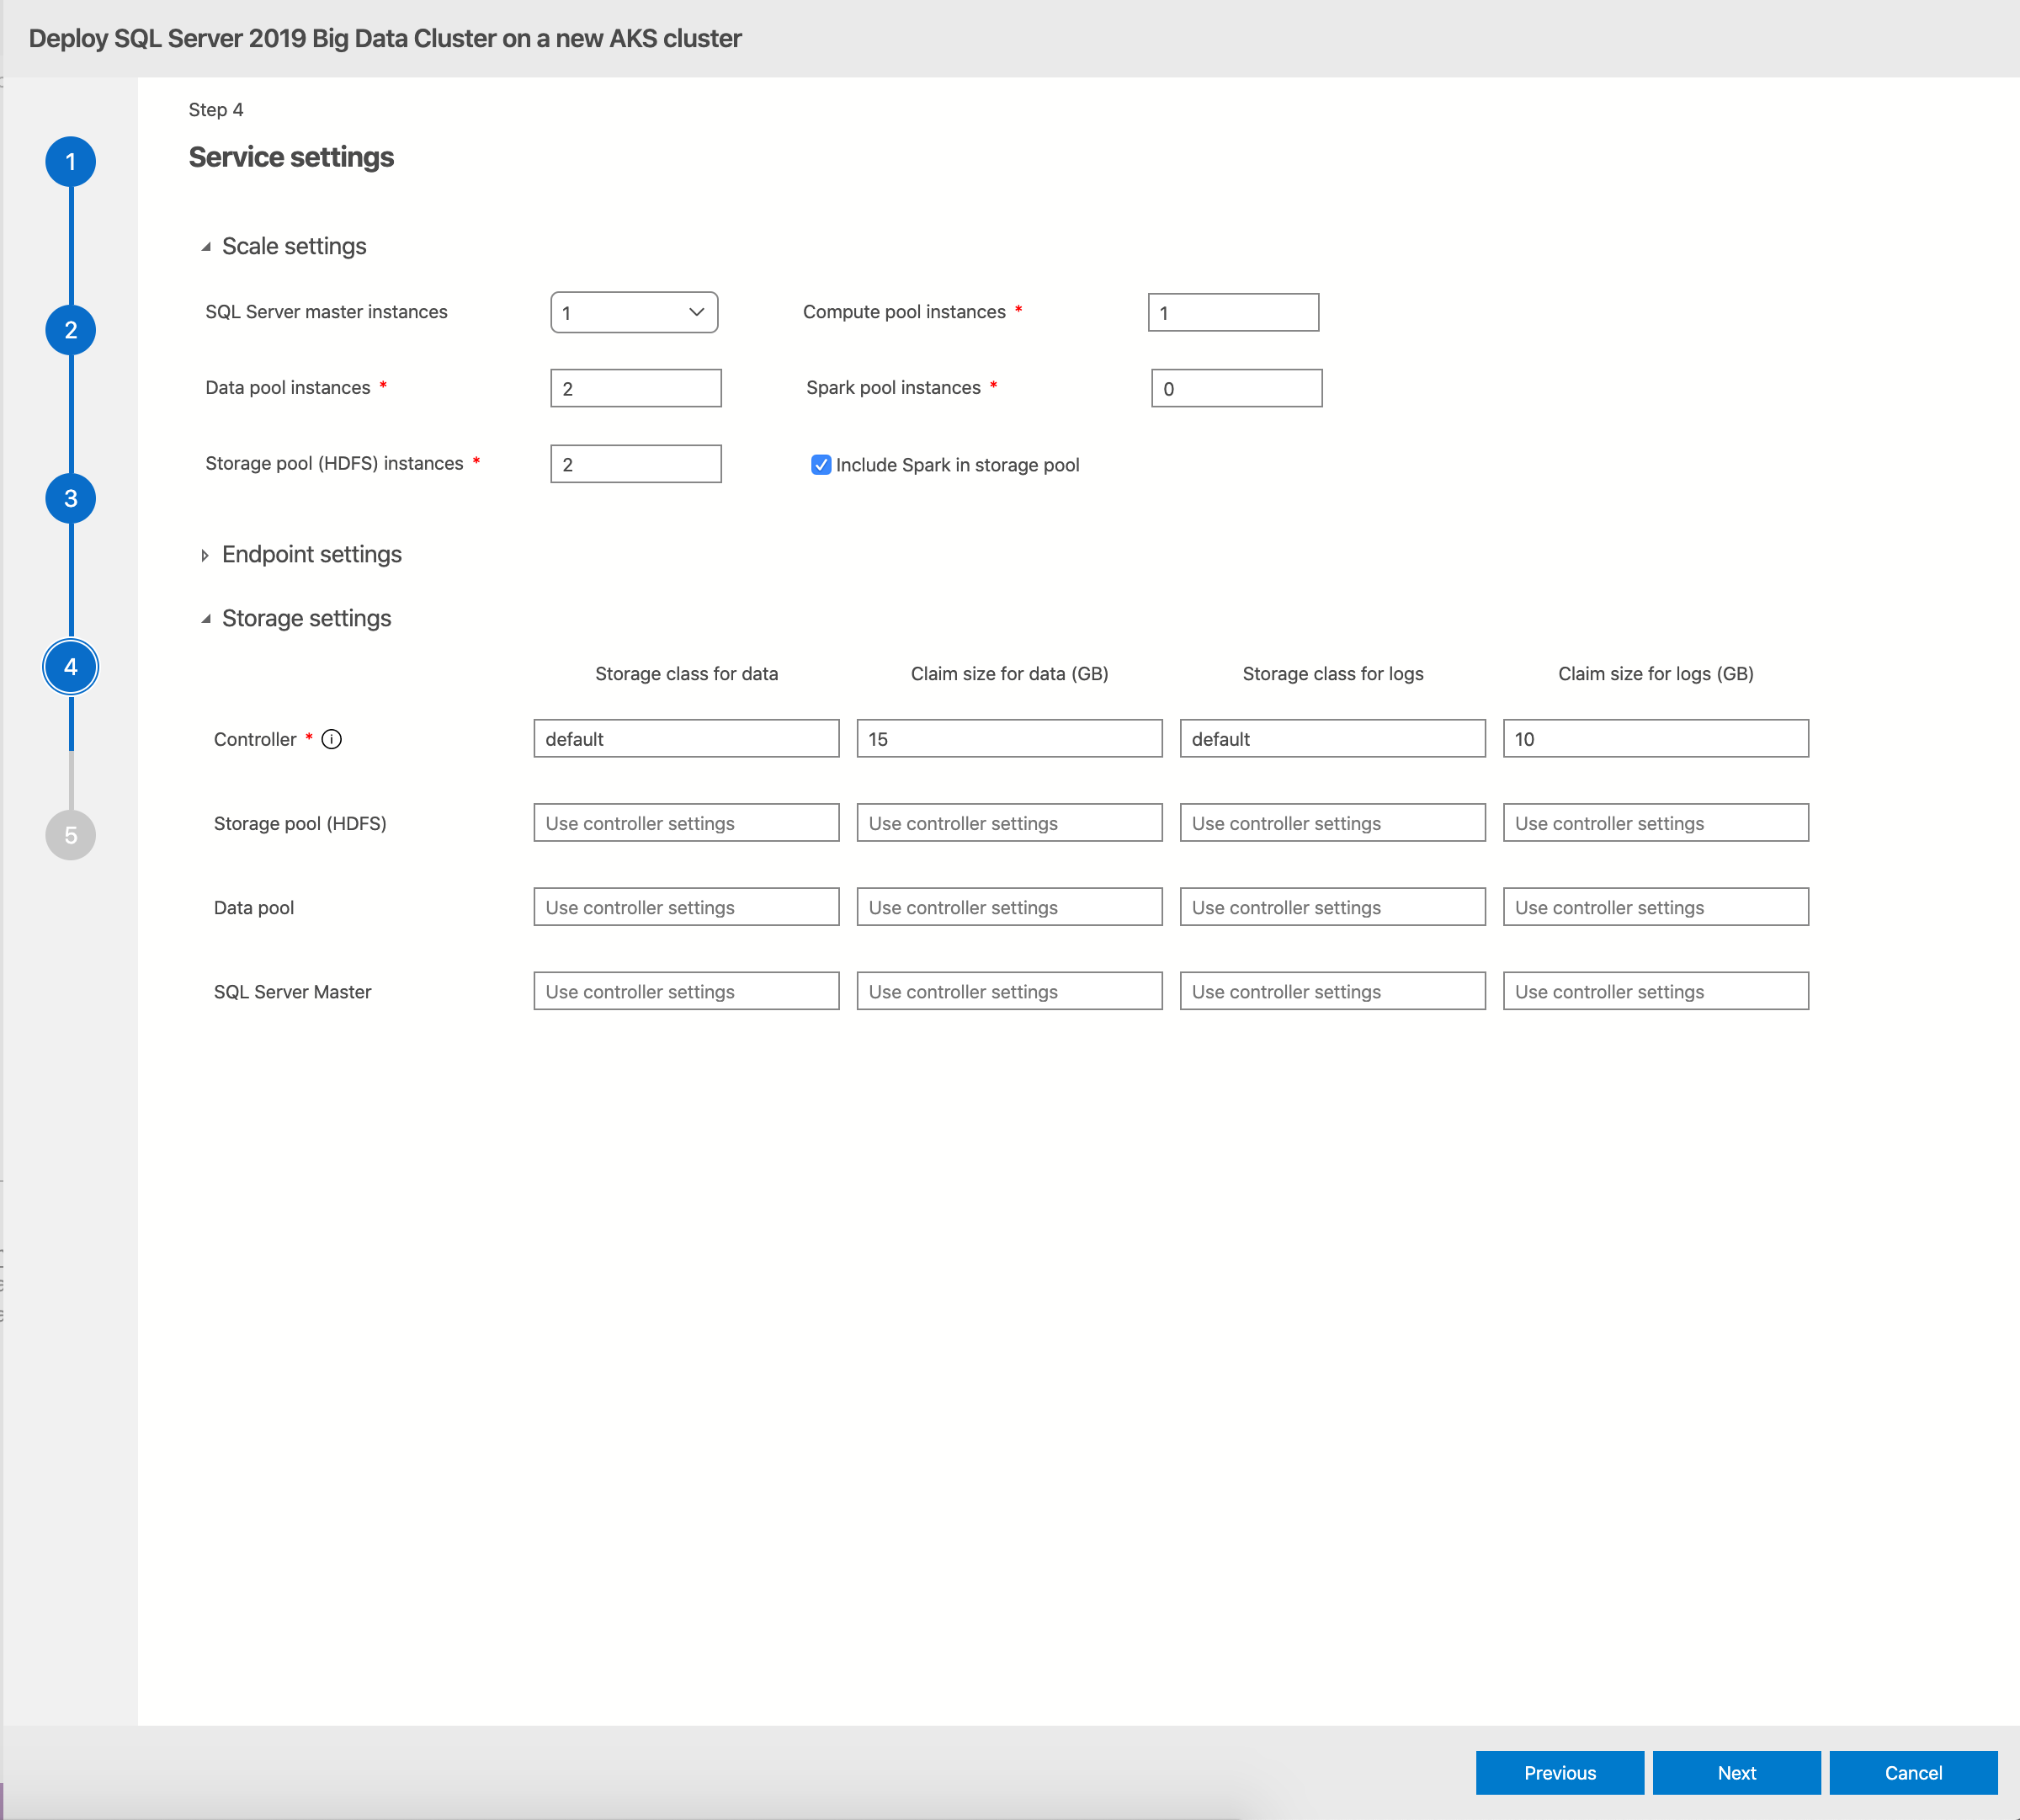
Task: Go to wizard step 1 circle
Action: [x=71, y=162]
